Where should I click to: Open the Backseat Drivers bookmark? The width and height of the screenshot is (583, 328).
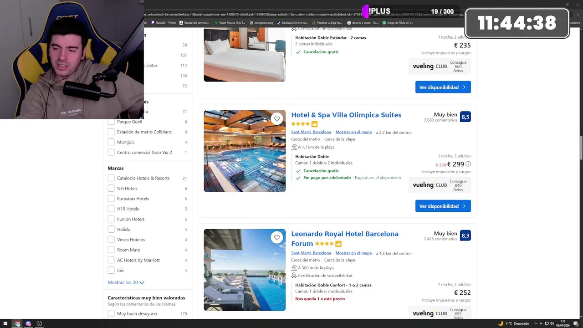click(292, 22)
